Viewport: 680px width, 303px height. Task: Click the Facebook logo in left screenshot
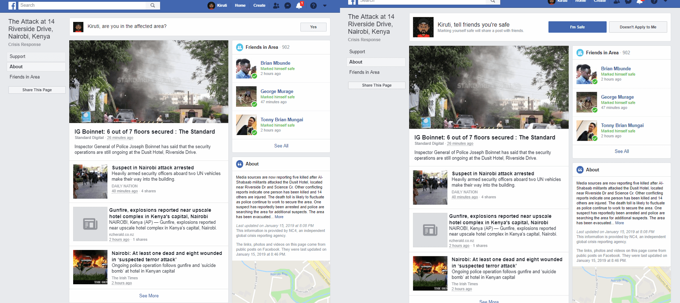tap(12, 6)
